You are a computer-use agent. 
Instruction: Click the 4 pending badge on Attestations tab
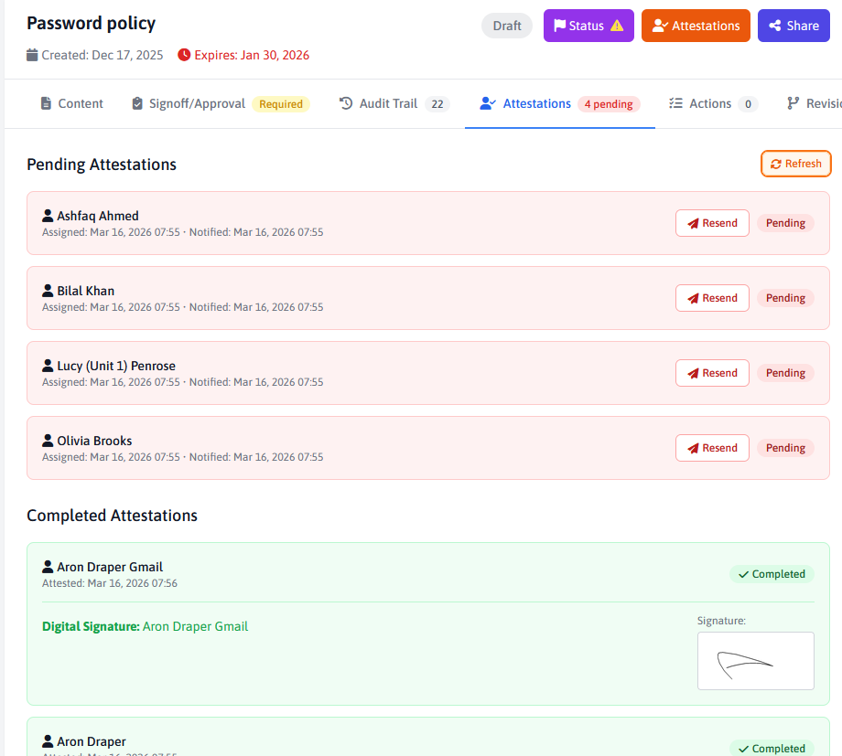[x=609, y=104]
